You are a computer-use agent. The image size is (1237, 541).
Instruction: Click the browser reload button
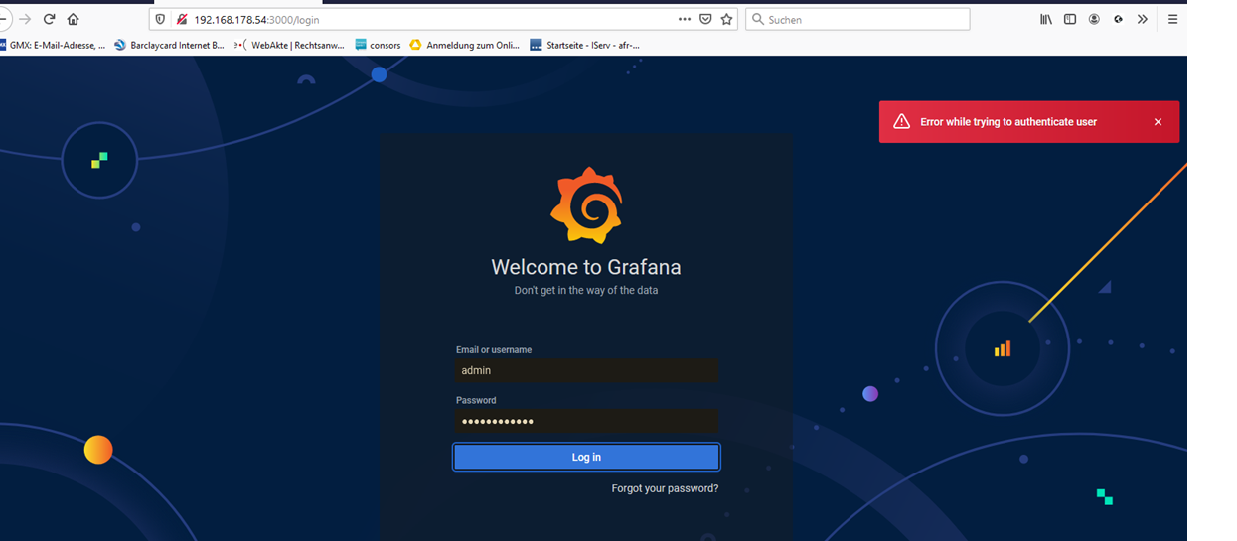49,19
